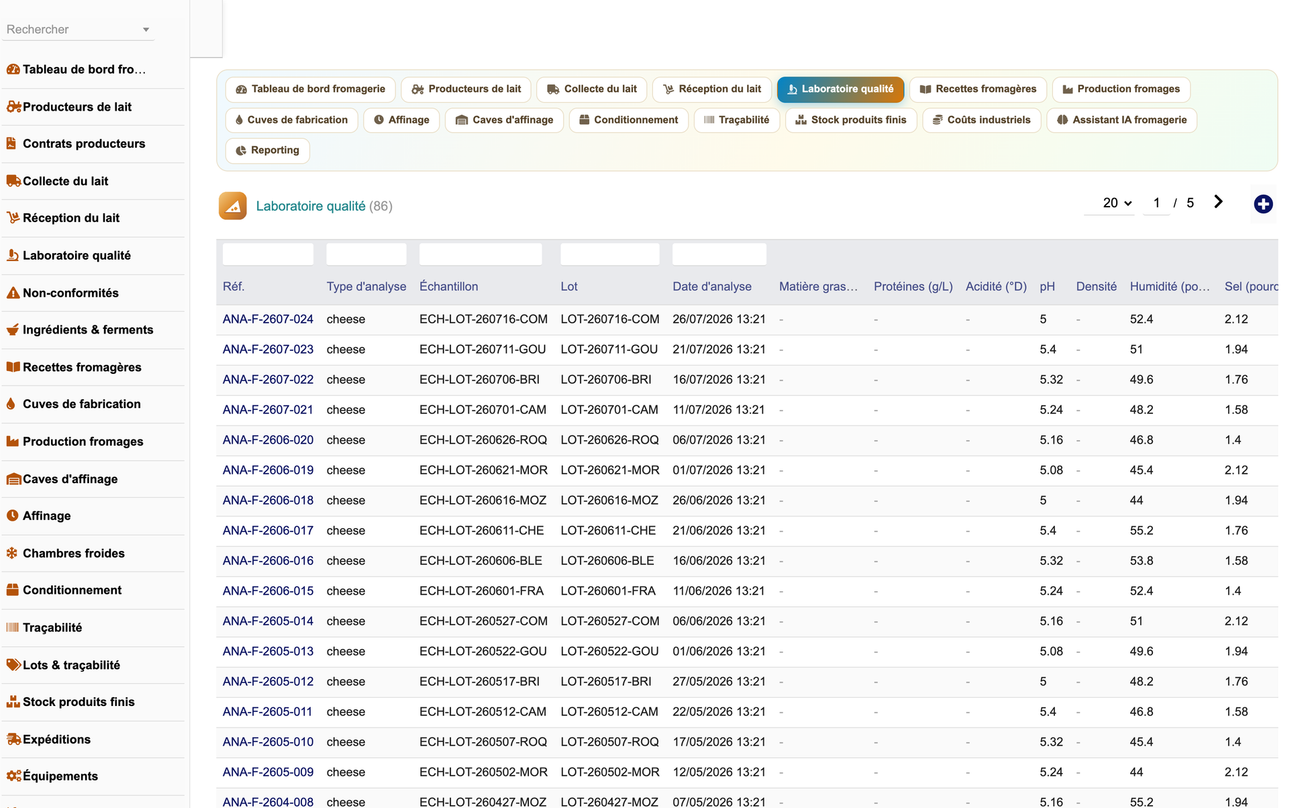Click the Réf. filter input field
This screenshot has height=808, width=1306.
click(x=268, y=254)
